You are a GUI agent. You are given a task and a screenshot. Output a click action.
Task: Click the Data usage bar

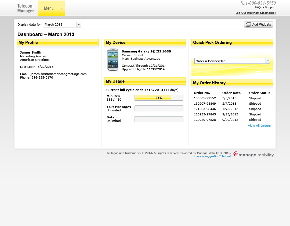coord(159,119)
